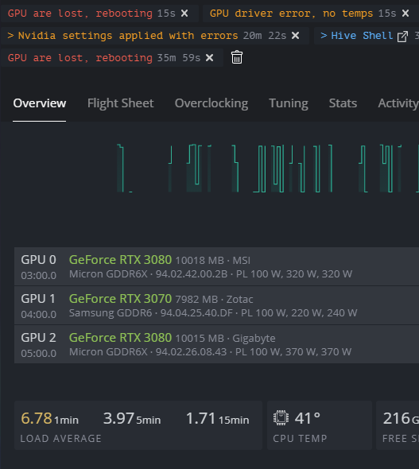Dismiss the 15s 'GPU are lost, rebooting' alert
Image resolution: width=419 pixels, height=469 pixels.
184,14
